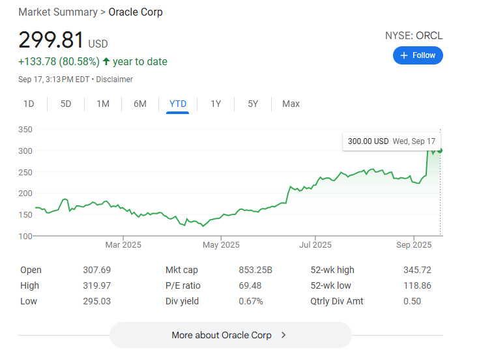Image resolution: width=479 pixels, height=363 pixels.
Task: Open More about Oracle Corp
Action: (x=231, y=335)
